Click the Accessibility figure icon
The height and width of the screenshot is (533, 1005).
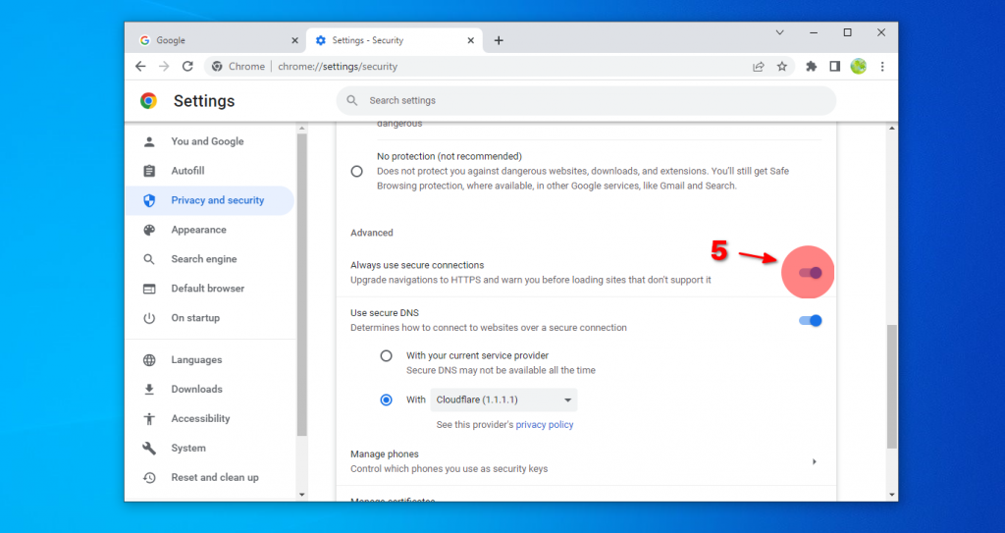click(149, 419)
